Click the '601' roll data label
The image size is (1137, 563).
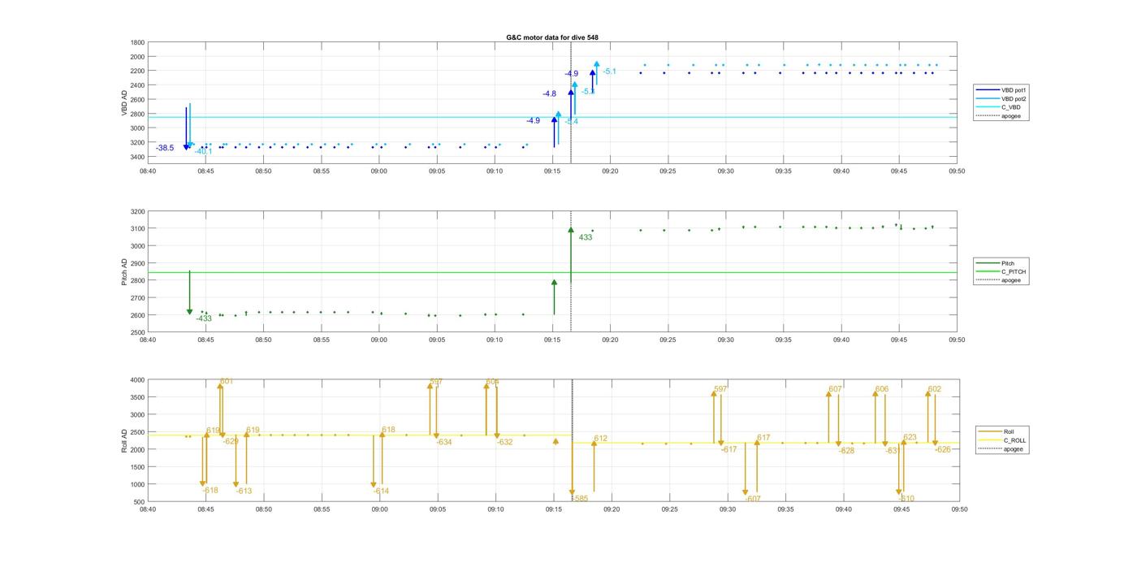point(227,381)
